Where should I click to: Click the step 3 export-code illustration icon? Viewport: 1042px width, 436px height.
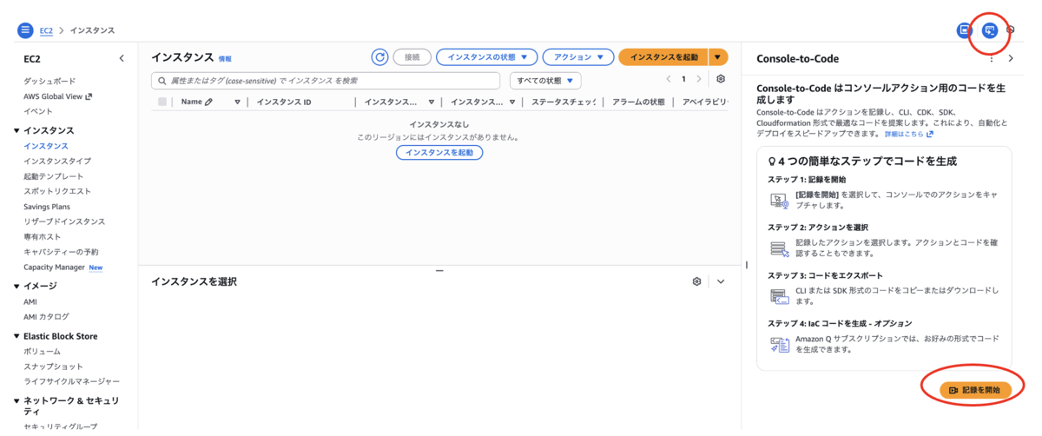pos(779,296)
